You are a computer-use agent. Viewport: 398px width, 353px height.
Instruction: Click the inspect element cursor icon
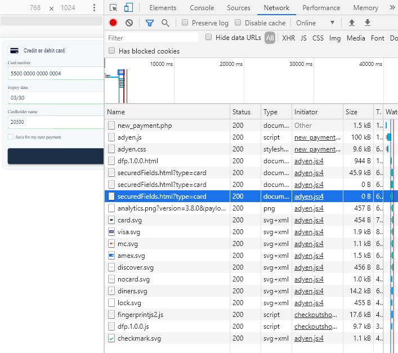pos(114,8)
